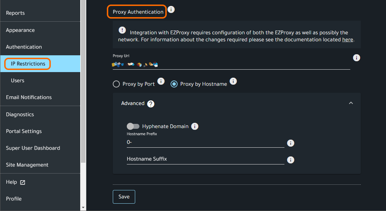Click the Advanced help question mark icon
The height and width of the screenshot is (211, 386).
(x=151, y=104)
